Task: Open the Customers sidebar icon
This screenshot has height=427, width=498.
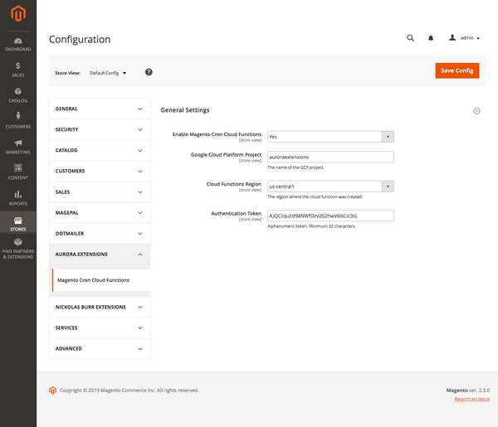Action: [x=17, y=121]
